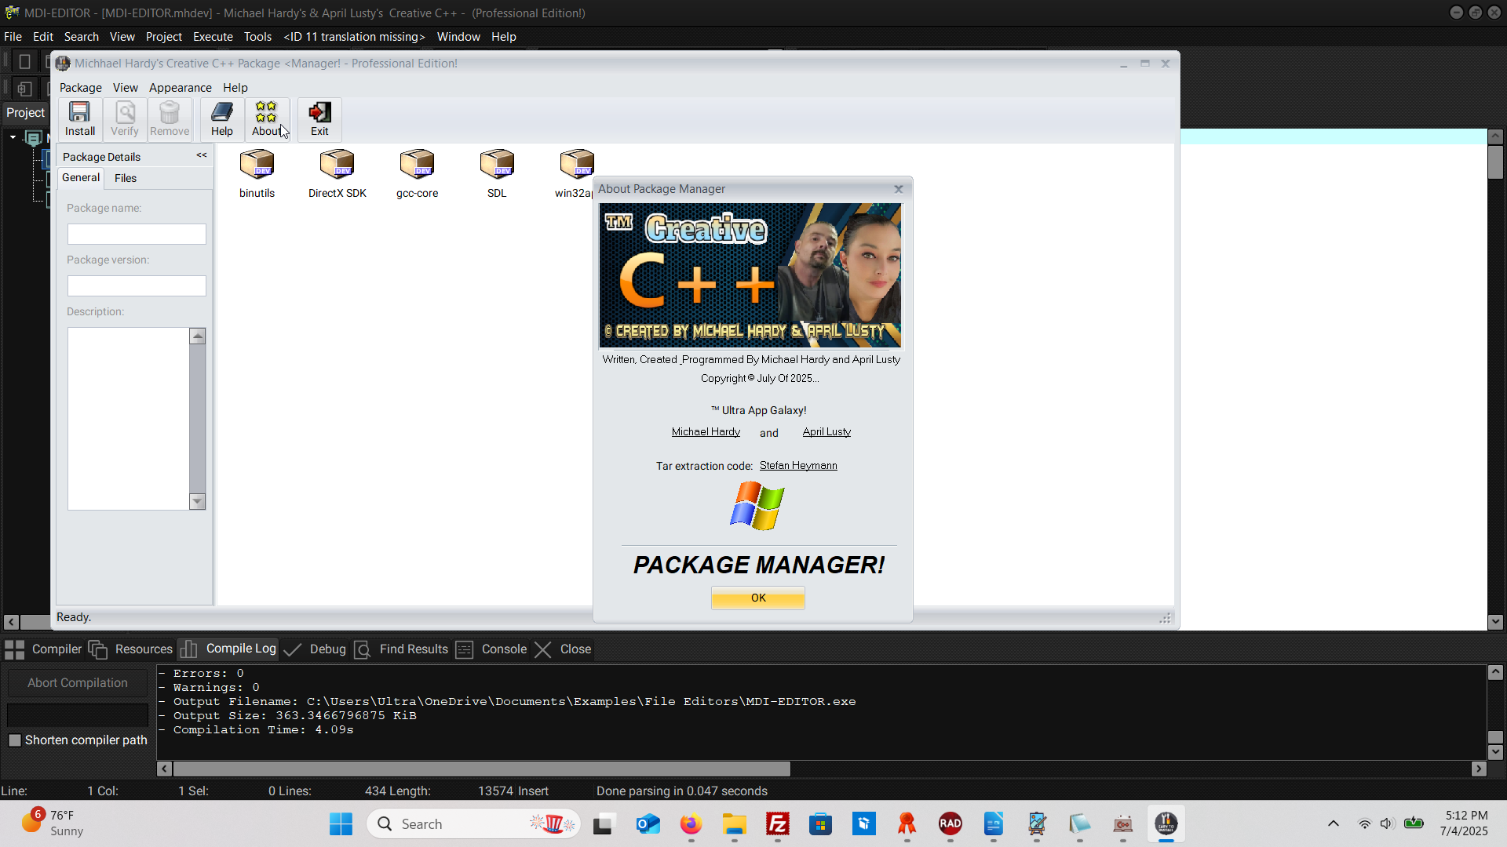
Task: Switch to the Files tab
Action: 126,178
